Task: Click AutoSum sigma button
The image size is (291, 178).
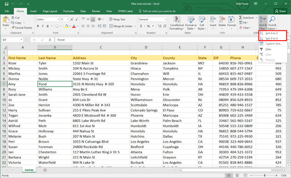Action: (x=246, y=17)
